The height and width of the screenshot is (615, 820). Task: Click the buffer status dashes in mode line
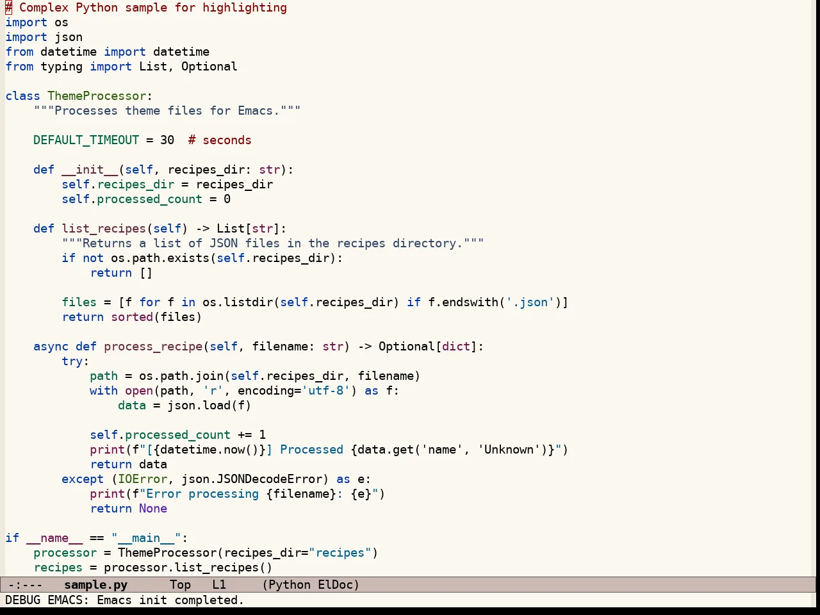(x=26, y=585)
